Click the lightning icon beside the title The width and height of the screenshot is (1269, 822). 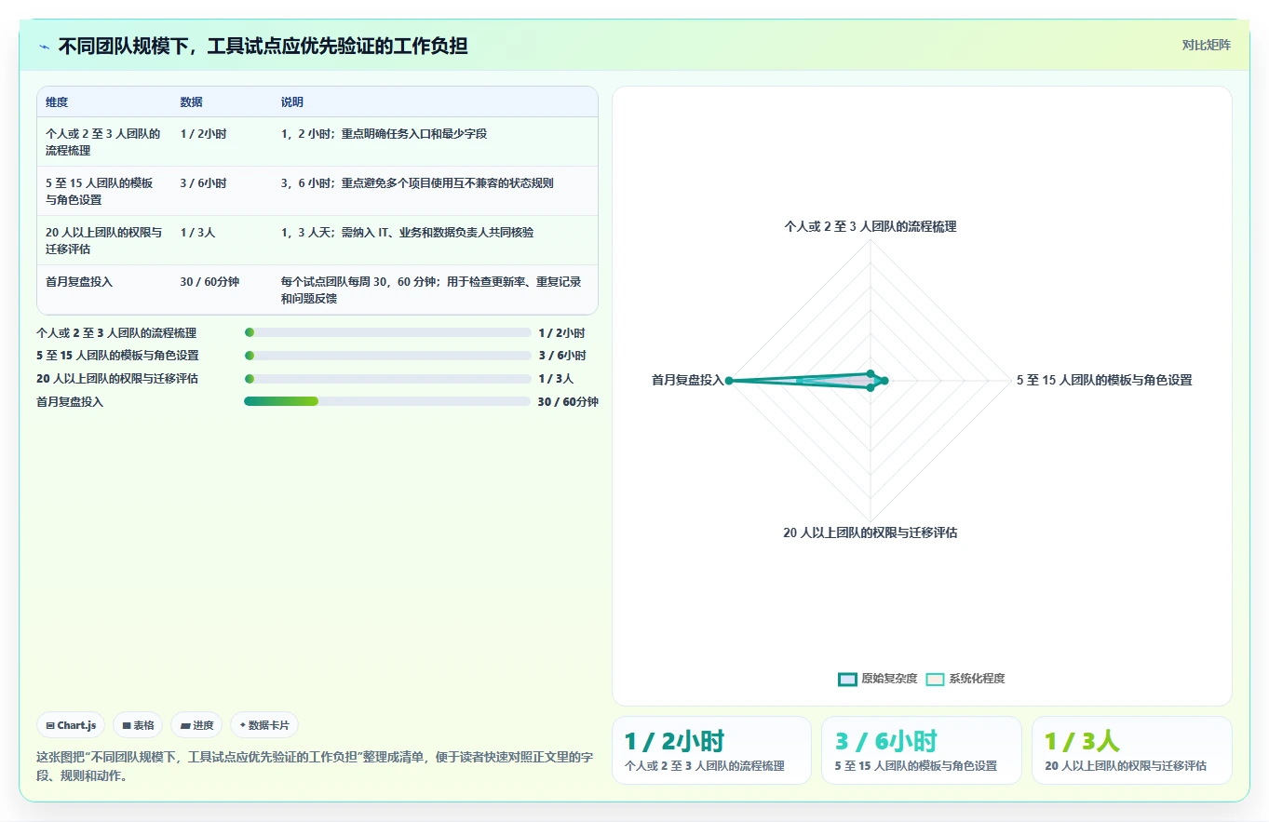point(44,47)
